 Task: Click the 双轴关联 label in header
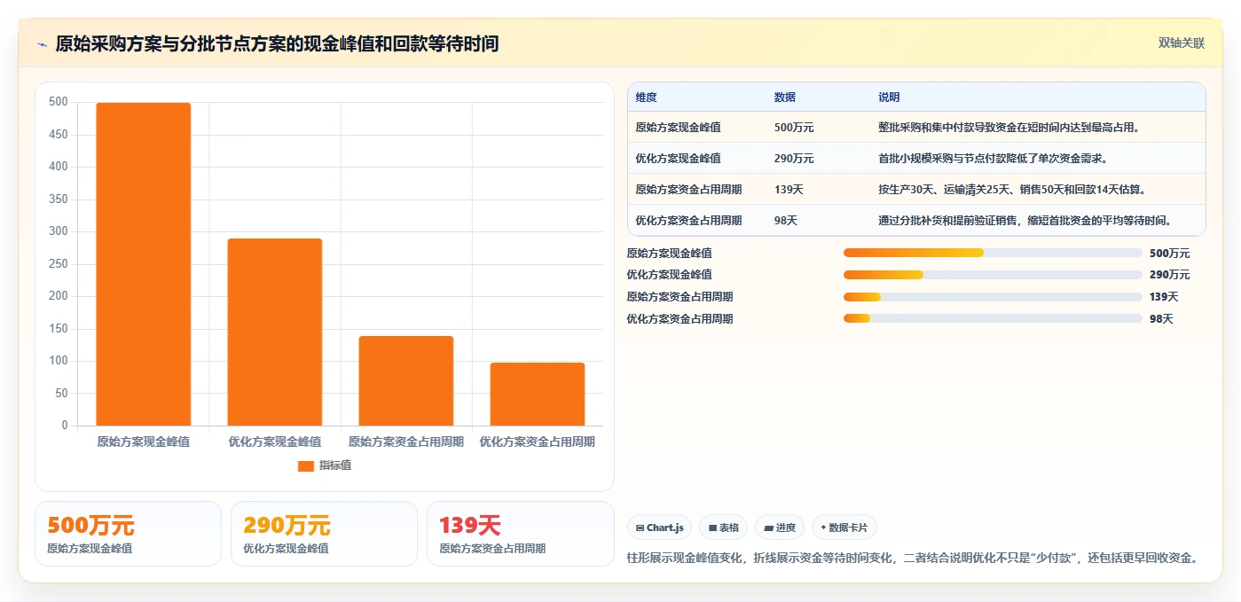click(x=1182, y=43)
